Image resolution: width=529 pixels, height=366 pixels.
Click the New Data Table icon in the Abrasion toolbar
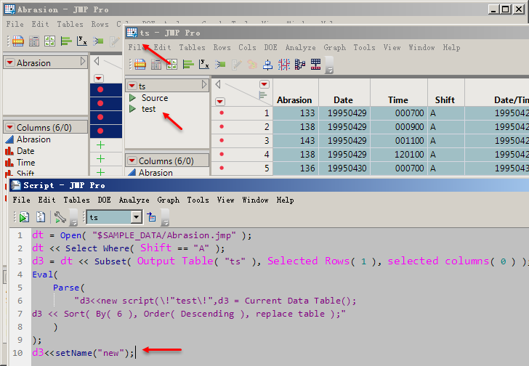coord(17,41)
